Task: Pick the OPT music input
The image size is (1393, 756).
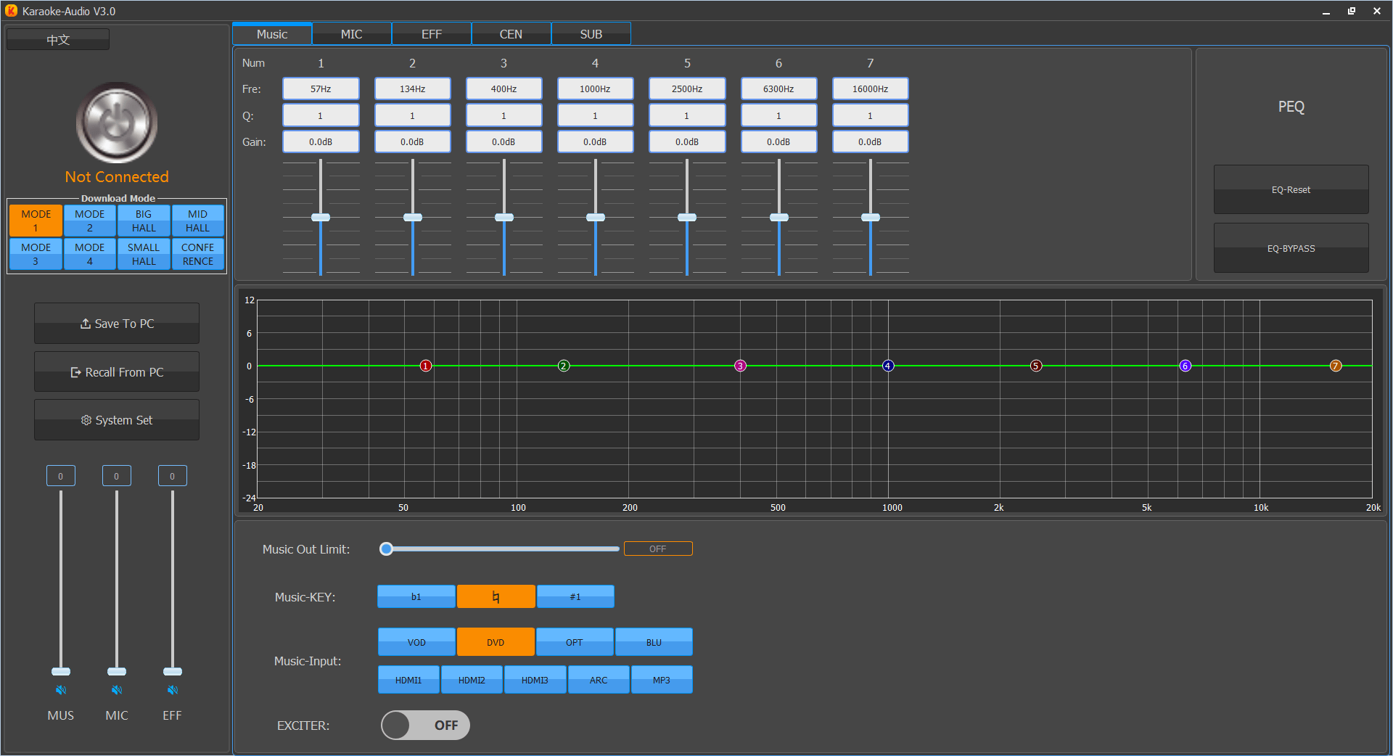Action: pyautogui.click(x=574, y=642)
